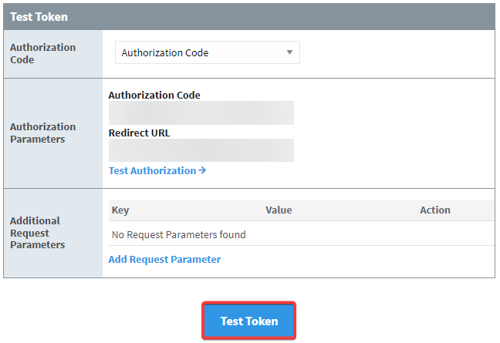Image resolution: width=500 pixels, height=343 pixels.
Task: Click the Authorization Parameters row label
Action: pos(42,133)
